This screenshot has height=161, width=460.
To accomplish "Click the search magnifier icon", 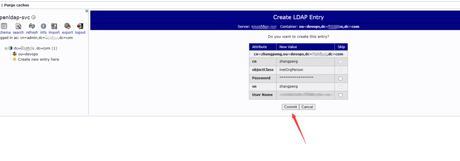I will tap(18, 26).
